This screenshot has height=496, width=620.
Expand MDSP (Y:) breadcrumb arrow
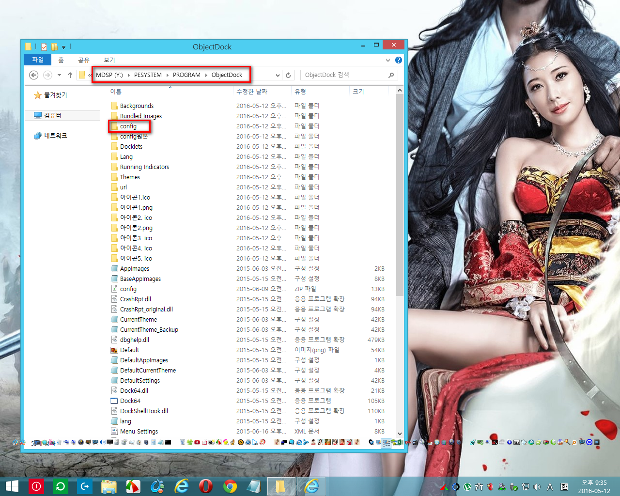128,75
